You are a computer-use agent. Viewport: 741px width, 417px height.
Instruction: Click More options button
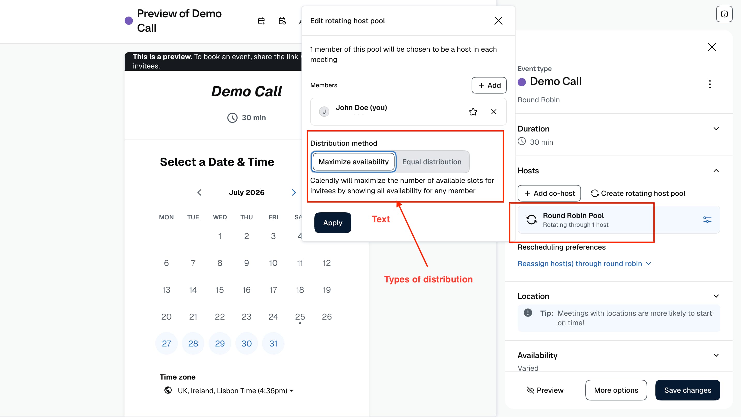coord(616,390)
